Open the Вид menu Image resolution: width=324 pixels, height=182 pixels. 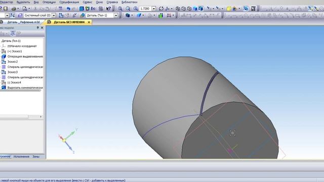tap(36, 2)
